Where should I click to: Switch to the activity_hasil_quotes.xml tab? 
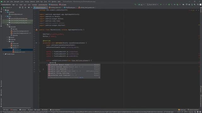click(x=87, y=8)
